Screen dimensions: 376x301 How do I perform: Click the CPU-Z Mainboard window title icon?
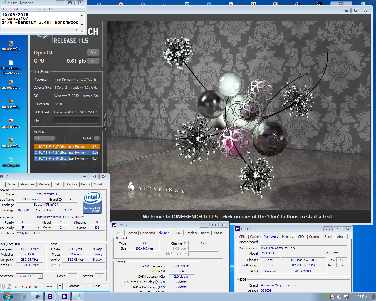[x=238, y=229]
